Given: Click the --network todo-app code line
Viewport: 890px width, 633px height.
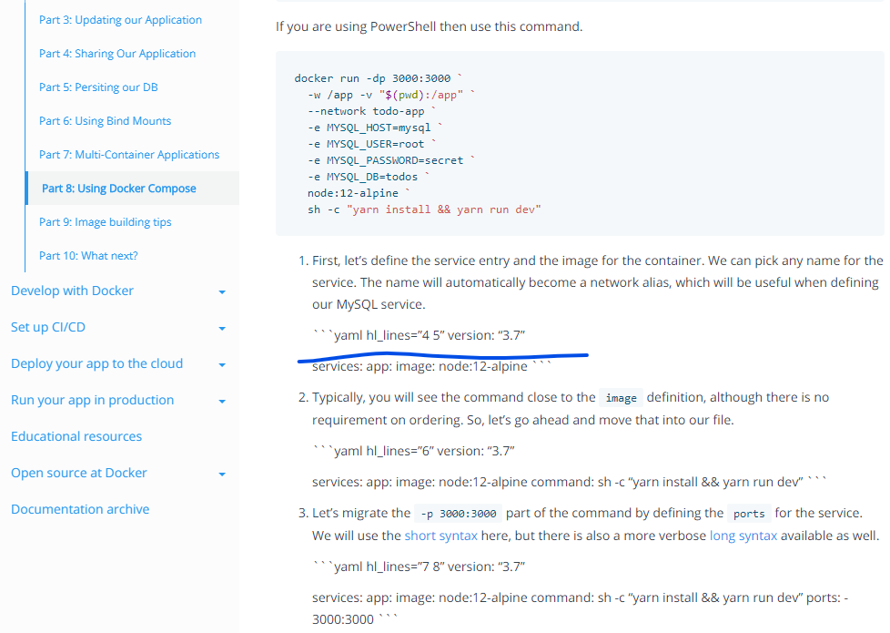Looking at the screenshot, I should [372, 111].
